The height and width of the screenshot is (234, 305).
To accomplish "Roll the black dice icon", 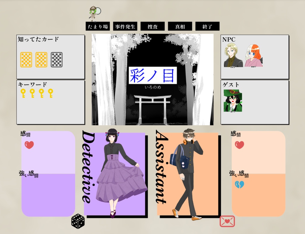I will 78,221.
